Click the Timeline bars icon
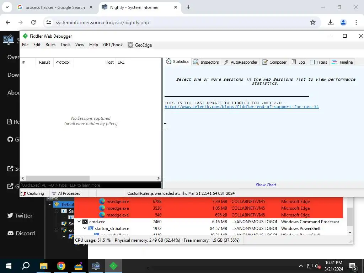Viewport: 364px width, 273px height. (334, 62)
